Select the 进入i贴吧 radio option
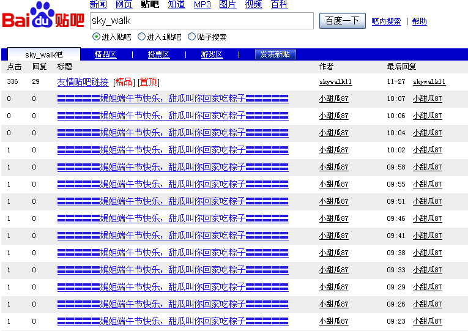The width and height of the screenshot is (468, 331). (141, 37)
